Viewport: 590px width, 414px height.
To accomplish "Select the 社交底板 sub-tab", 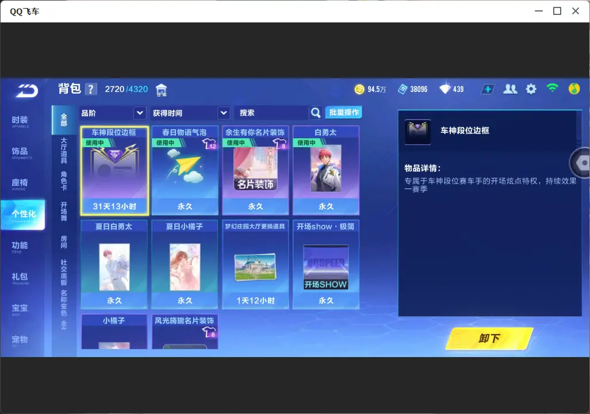I will coord(64,273).
